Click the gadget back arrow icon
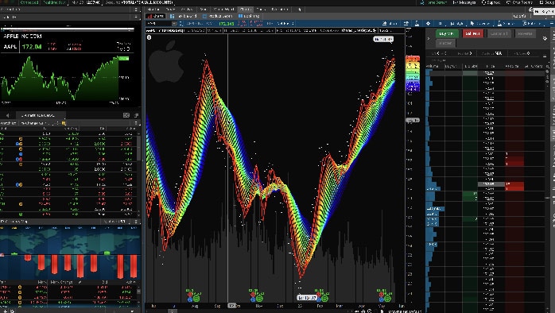 [7, 115]
